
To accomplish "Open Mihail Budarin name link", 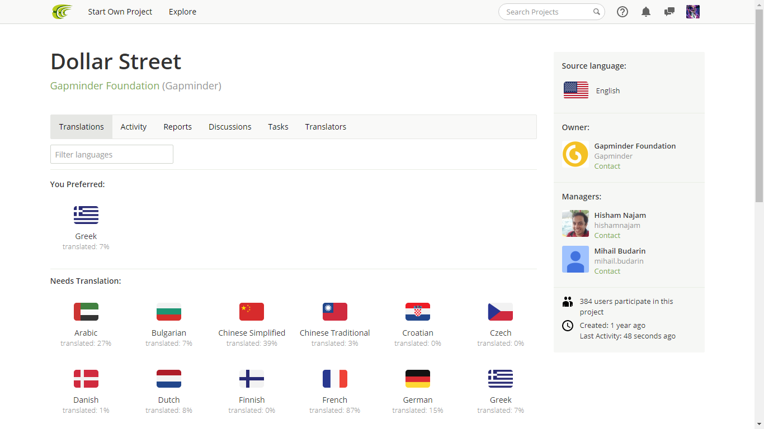I will click(x=620, y=251).
